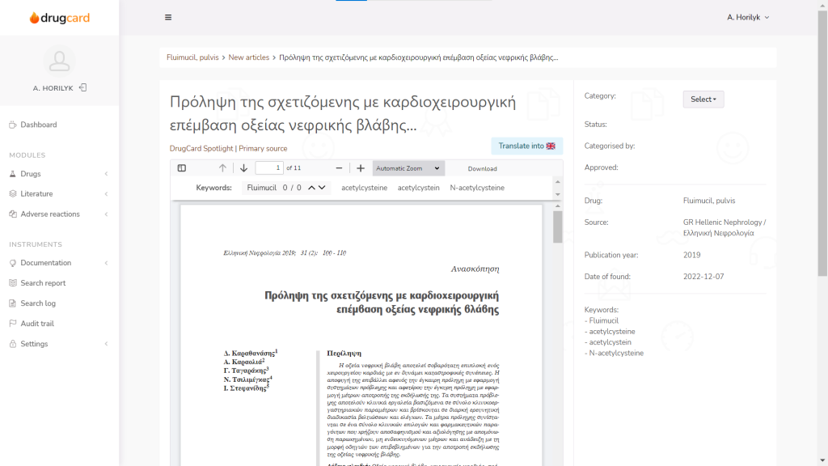The width and height of the screenshot is (828, 466).
Task: Select the Fluimucil keyword chip
Action: click(261, 188)
